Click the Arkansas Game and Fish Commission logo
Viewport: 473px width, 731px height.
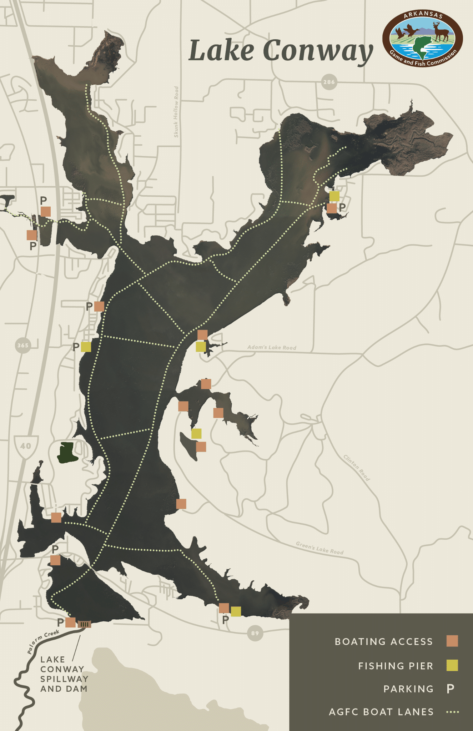click(422, 39)
